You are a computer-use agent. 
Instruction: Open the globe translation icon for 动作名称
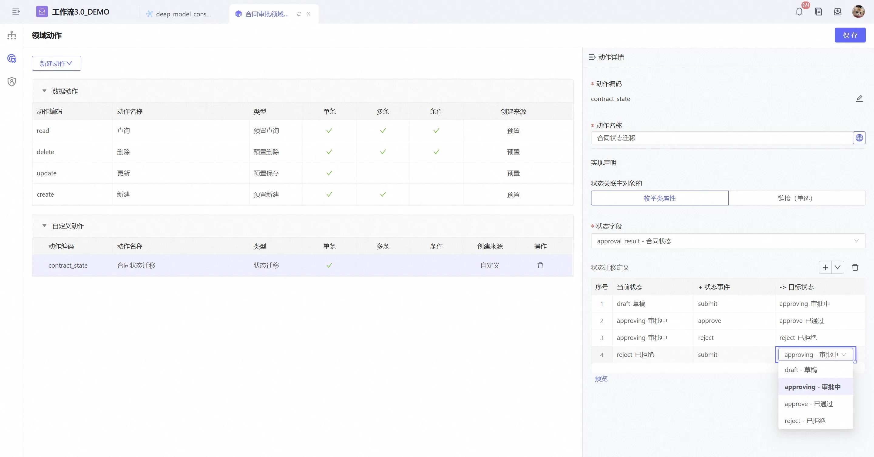coord(859,138)
